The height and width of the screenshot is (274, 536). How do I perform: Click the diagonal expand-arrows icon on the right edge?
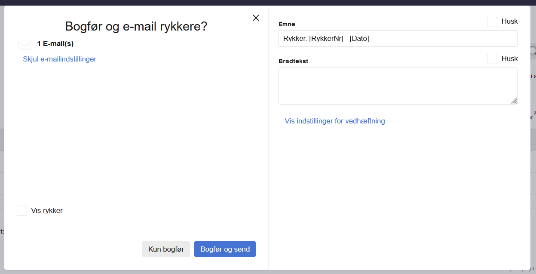coord(534,114)
